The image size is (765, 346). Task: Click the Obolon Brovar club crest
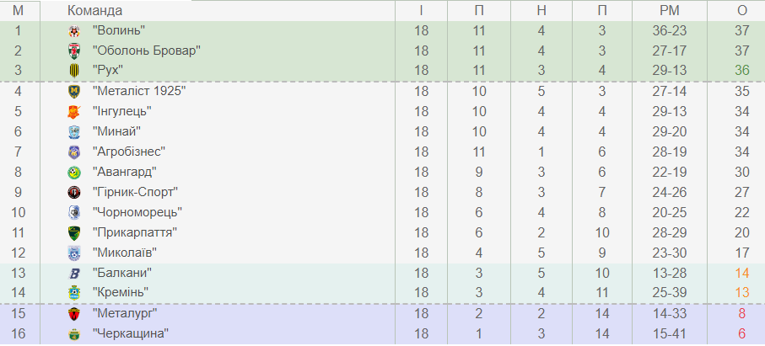click(x=74, y=51)
